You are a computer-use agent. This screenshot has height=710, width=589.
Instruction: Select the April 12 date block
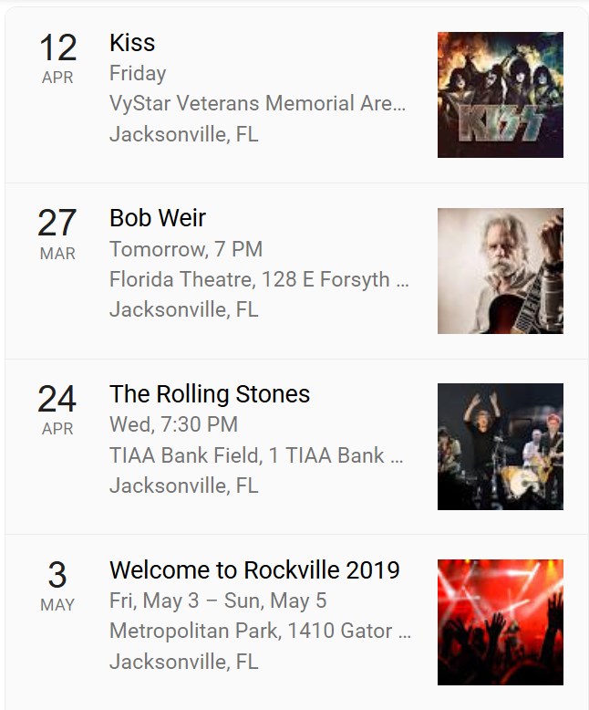point(57,58)
